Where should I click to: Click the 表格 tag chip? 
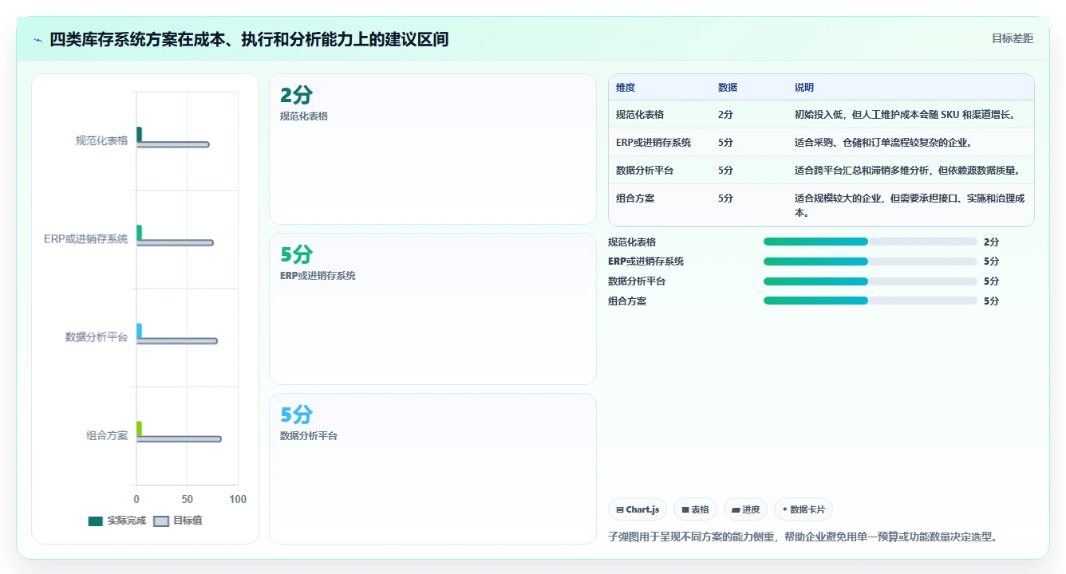[x=695, y=509]
